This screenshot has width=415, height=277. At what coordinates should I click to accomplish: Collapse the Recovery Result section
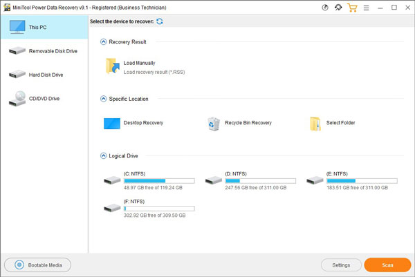click(x=104, y=42)
